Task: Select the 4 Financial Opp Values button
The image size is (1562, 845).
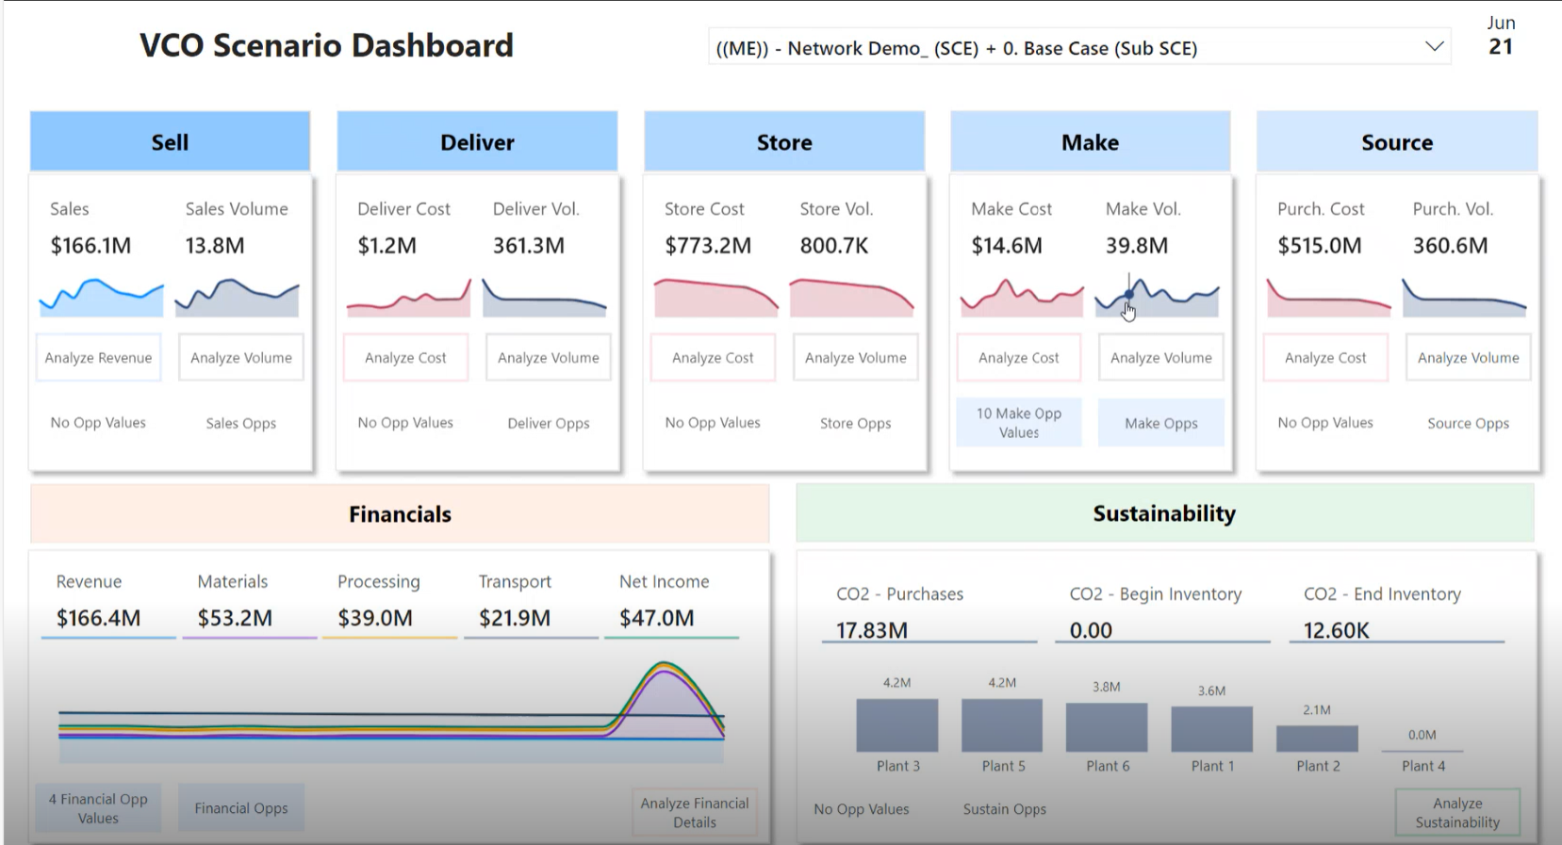Action: tap(98, 808)
